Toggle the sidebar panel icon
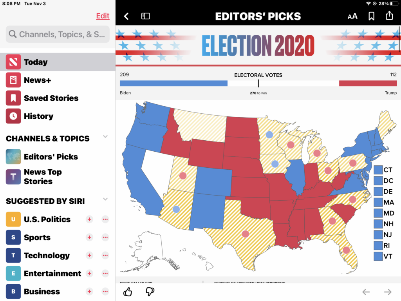Viewport: 401px width, 301px height. tap(146, 16)
